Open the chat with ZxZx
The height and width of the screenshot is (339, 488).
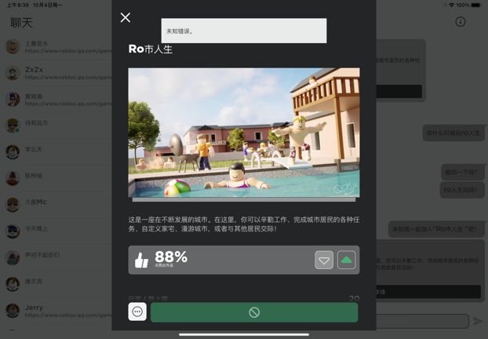click(x=57, y=73)
